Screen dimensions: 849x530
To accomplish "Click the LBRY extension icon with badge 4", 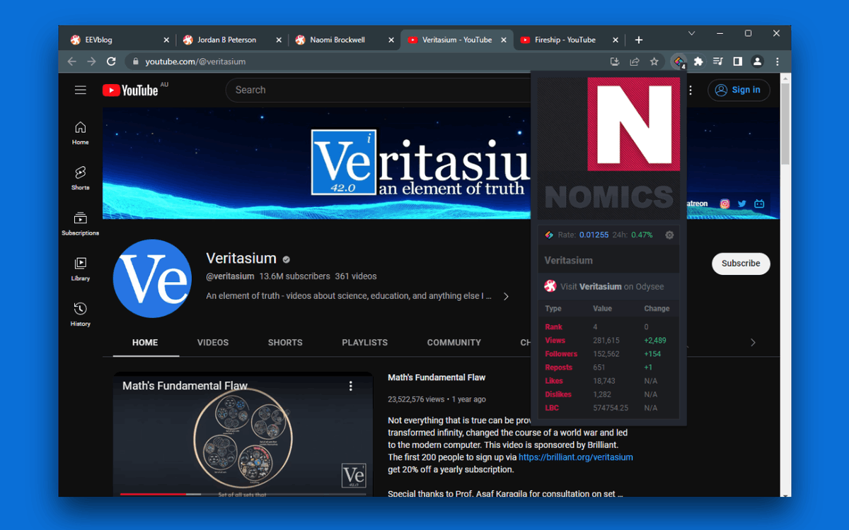I will pyautogui.click(x=678, y=61).
